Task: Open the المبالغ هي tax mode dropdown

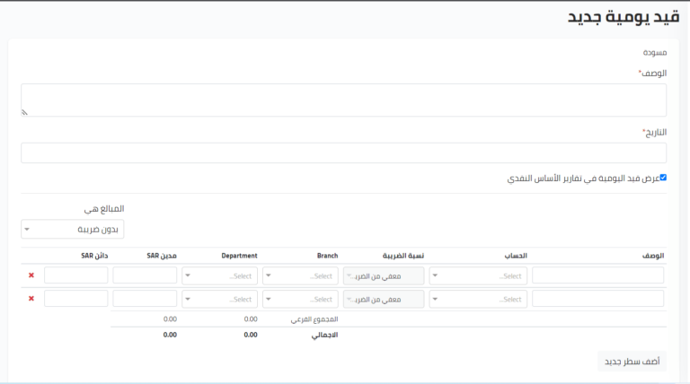Action: pos(72,230)
